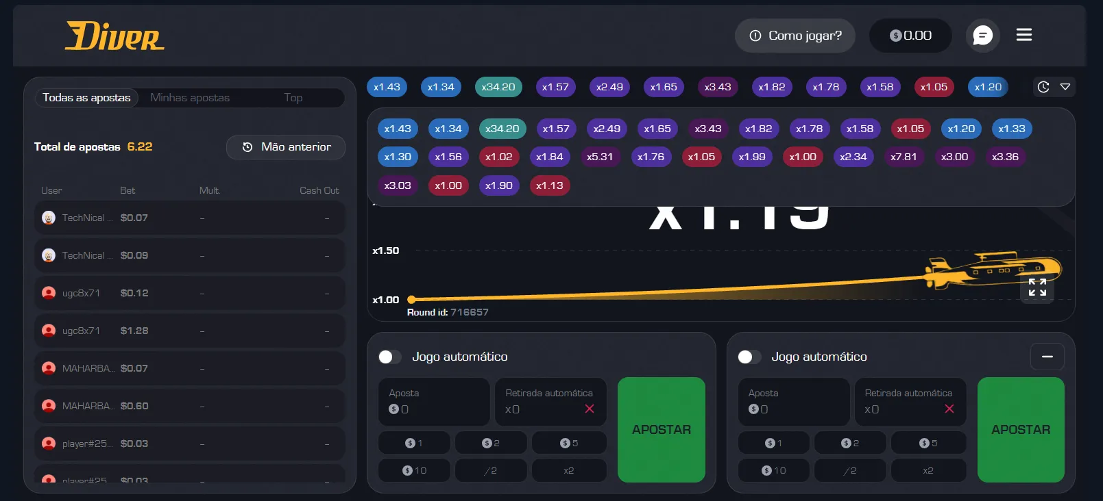Click Mão anterior button

pyautogui.click(x=286, y=147)
